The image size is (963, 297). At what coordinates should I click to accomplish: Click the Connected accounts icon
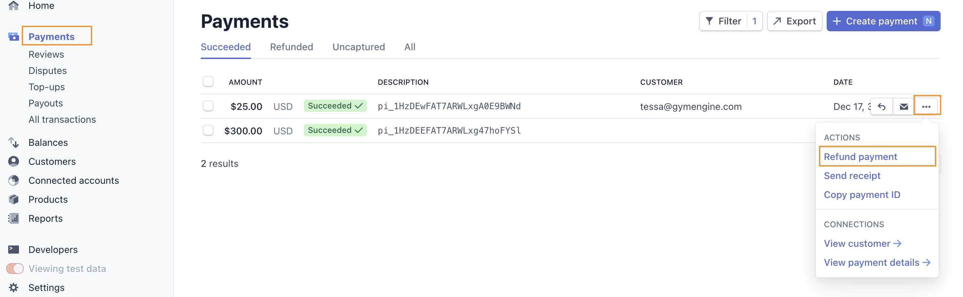click(x=14, y=180)
